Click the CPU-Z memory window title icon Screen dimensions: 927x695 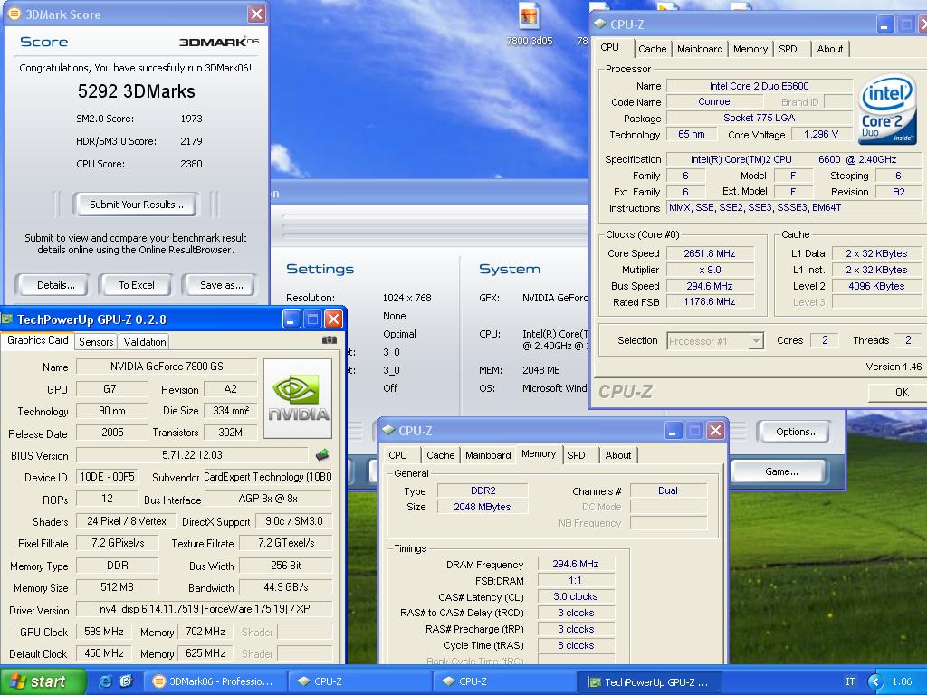tap(387, 430)
